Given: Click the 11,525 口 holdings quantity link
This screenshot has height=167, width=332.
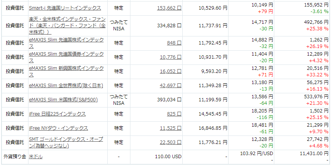Looking at the screenshot, I should (171, 128).
